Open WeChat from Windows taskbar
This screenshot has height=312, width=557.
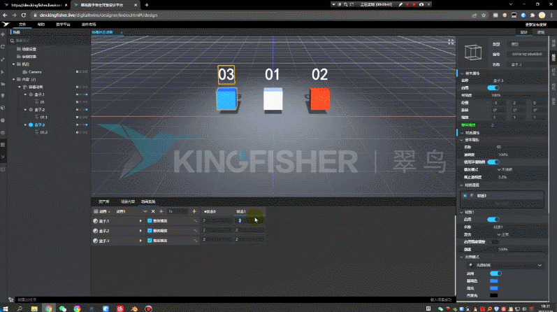click(x=63, y=309)
